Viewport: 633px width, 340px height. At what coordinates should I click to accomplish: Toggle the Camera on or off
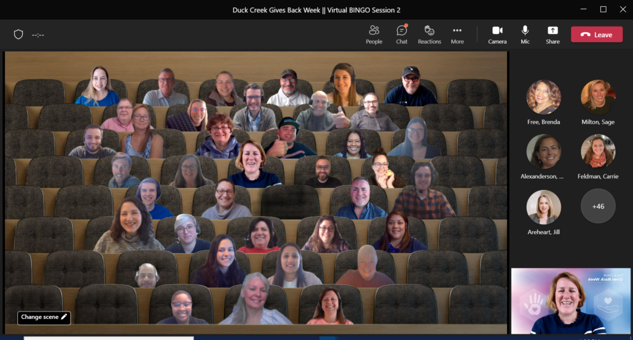497,34
